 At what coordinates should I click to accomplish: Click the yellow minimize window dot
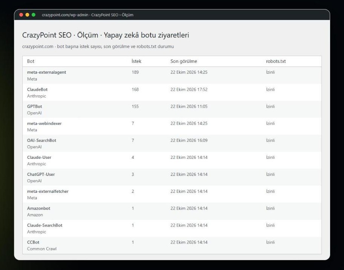click(27, 15)
